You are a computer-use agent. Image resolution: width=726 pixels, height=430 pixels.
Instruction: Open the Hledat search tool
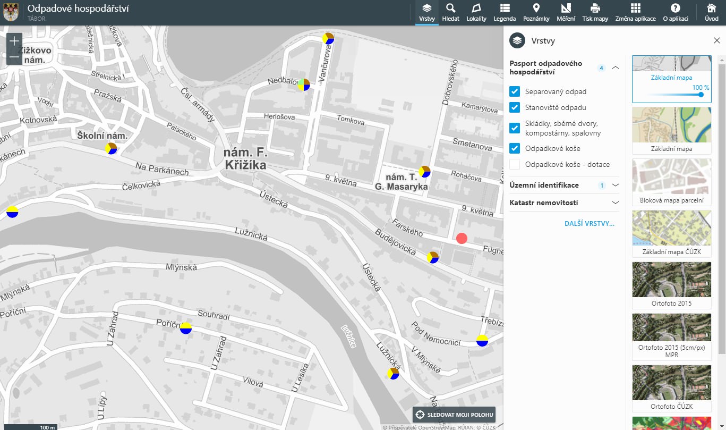coord(450,13)
